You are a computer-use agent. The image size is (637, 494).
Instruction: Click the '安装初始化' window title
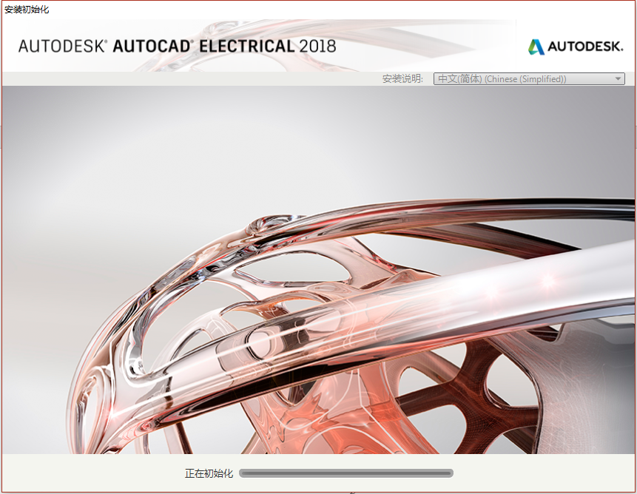point(27,10)
